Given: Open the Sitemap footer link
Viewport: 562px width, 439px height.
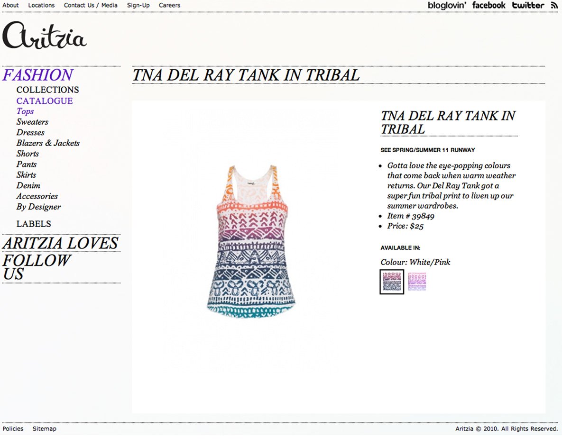Looking at the screenshot, I should point(45,429).
